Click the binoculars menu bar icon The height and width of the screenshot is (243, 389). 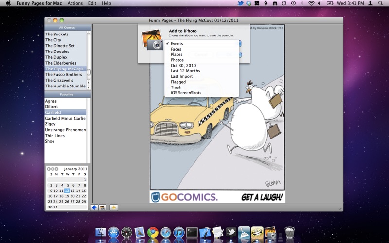(275, 3)
